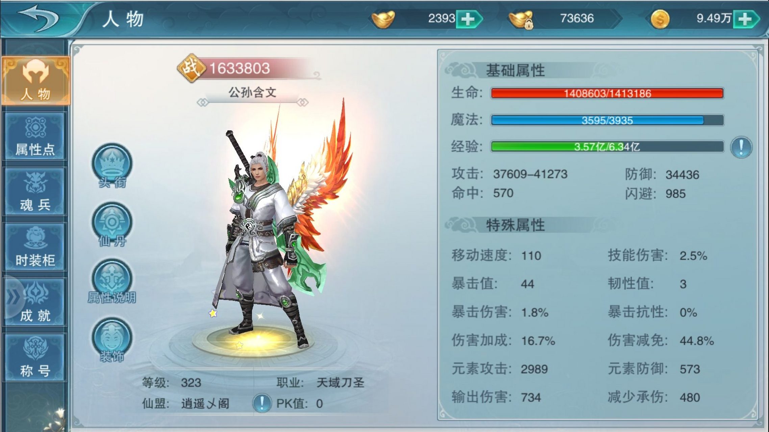The width and height of the screenshot is (769, 432).
Task: Click the green 经验 experience bar
Action: click(607, 147)
